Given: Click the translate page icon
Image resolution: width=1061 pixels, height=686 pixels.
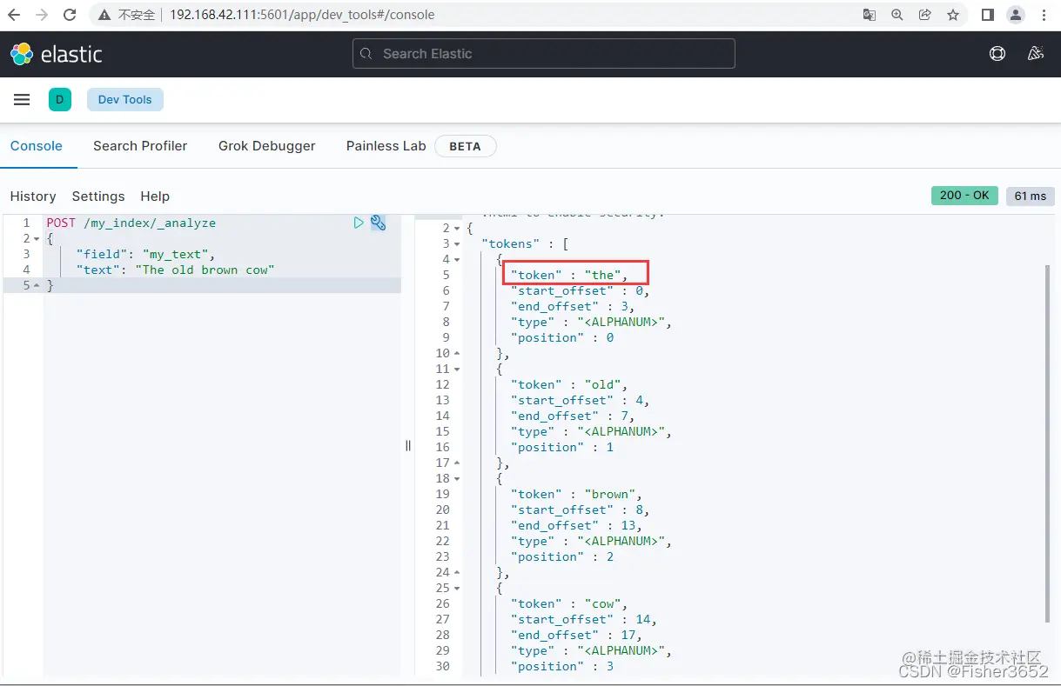Looking at the screenshot, I should (x=869, y=15).
